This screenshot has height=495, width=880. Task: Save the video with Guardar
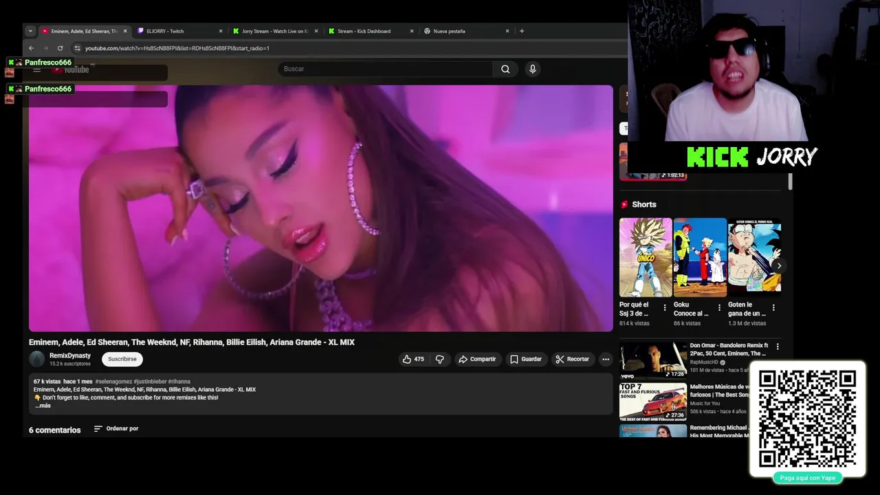(x=525, y=359)
